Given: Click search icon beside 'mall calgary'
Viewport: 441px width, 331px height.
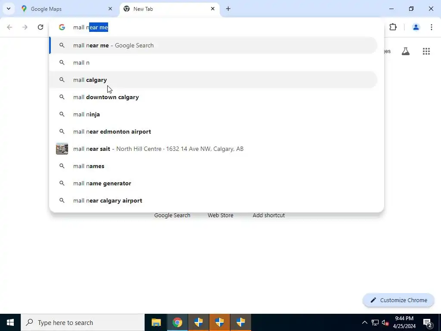Looking at the screenshot, I should coord(62,80).
